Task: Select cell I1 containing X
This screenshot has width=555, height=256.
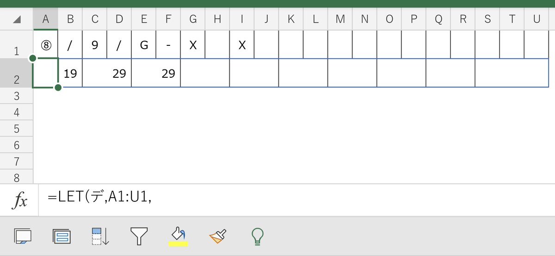Action: [x=242, y=44]
